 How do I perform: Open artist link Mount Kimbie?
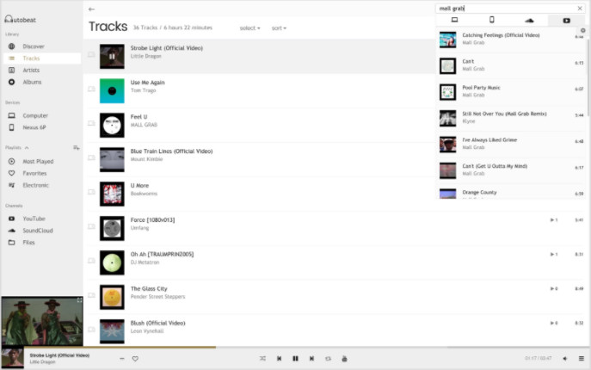tap(146, 159)
